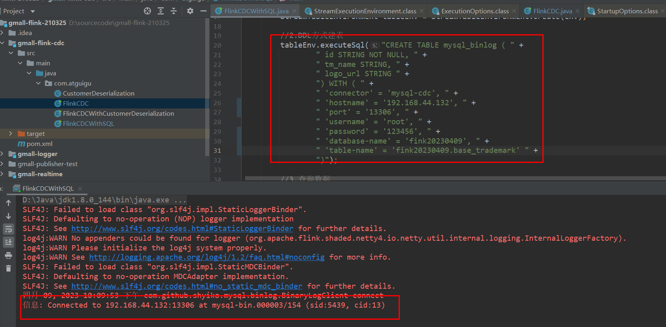Select FlinkCDCWithCustomerDeserialization class
The height and width of the screenshot is (327, 666).
pos(118,113)
